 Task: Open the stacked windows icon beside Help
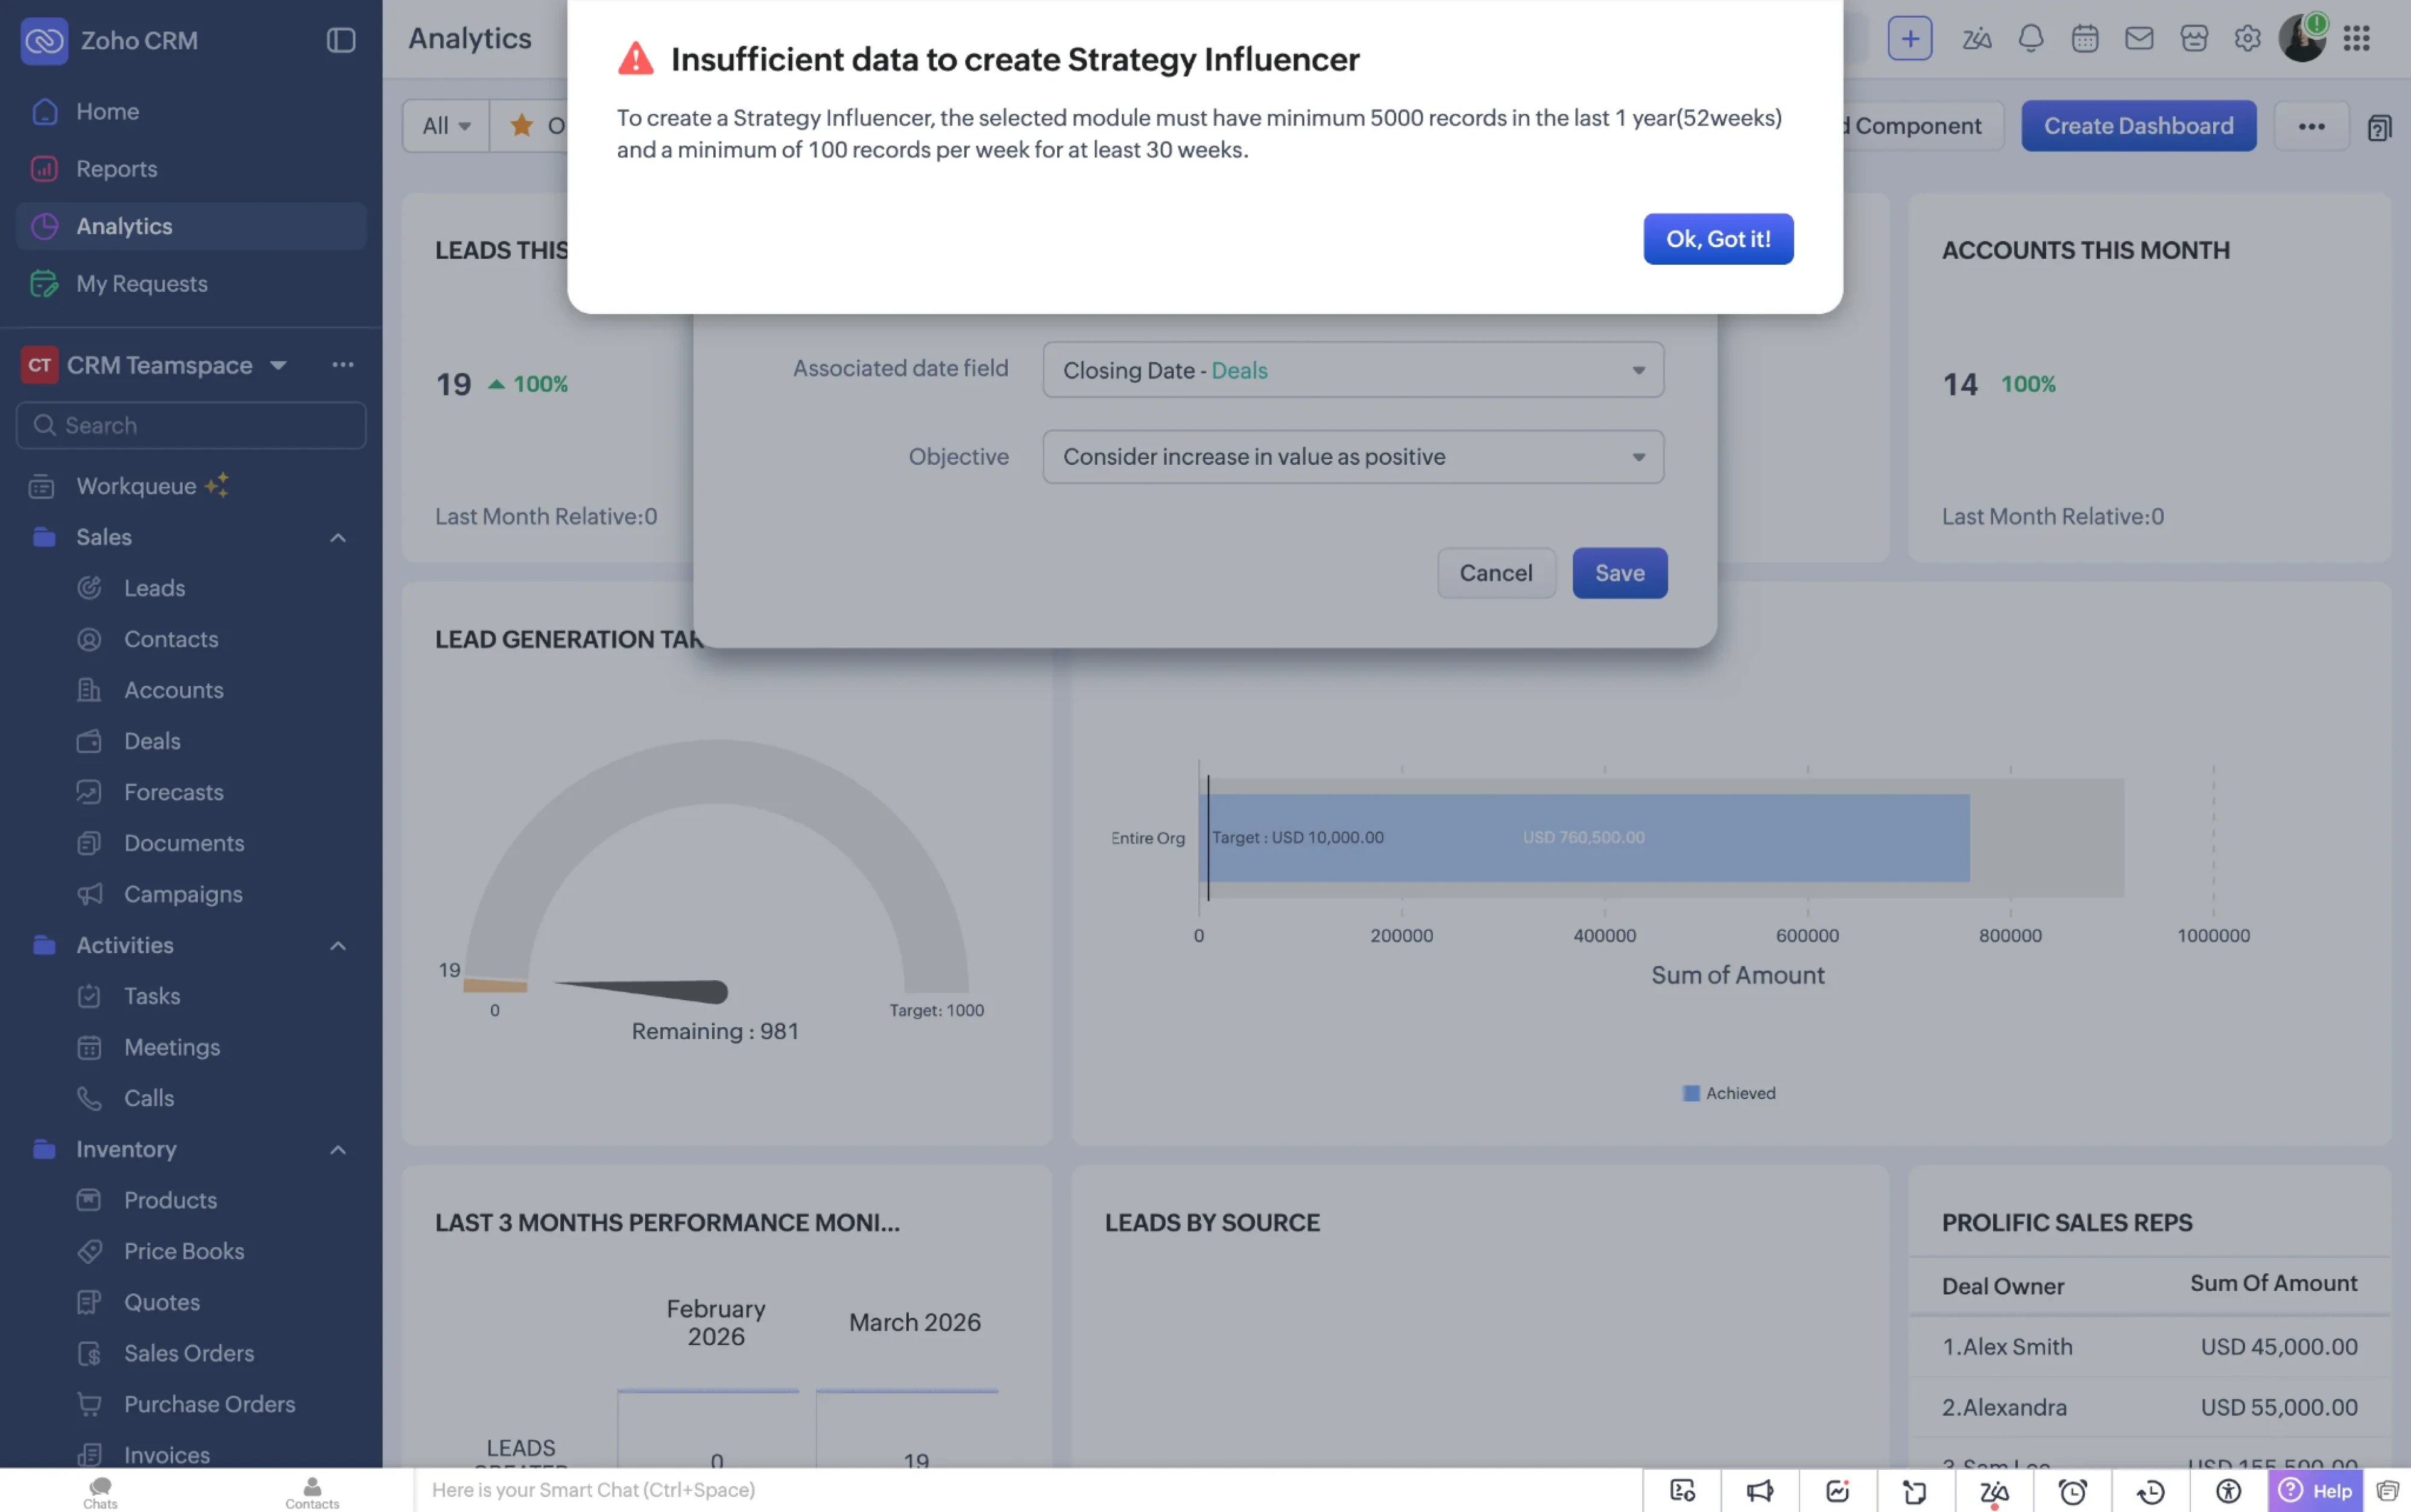coord(2387,1491)
